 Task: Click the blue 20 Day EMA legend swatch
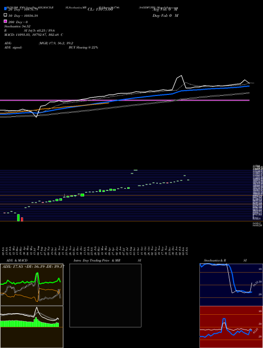(x=6, y=9)
